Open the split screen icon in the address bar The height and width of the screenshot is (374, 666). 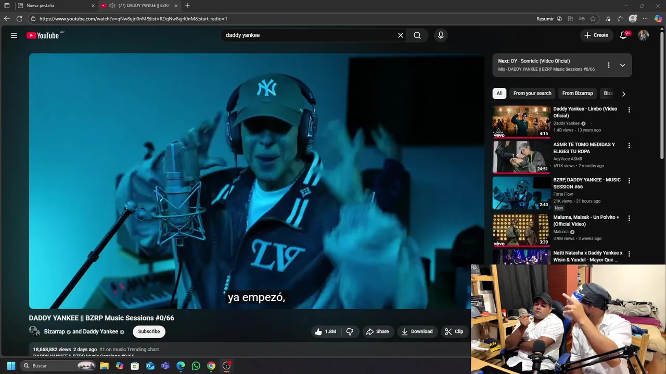570,19
